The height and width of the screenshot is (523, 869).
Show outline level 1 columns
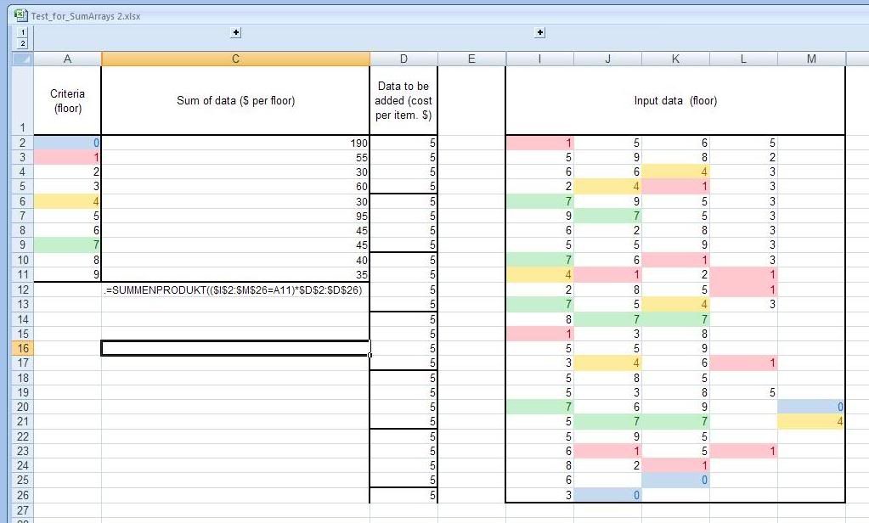click(23, 33)
